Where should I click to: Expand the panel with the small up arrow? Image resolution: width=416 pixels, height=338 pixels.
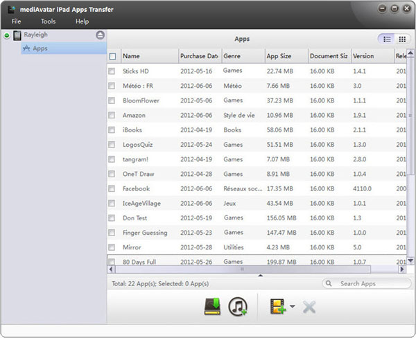pyautogui.click(x=261, y=276)
